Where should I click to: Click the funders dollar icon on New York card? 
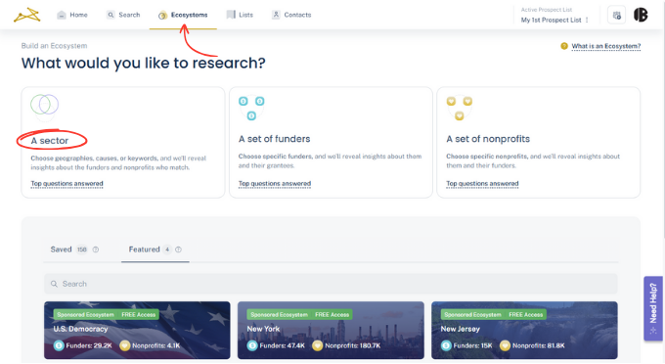pos(252,345)
